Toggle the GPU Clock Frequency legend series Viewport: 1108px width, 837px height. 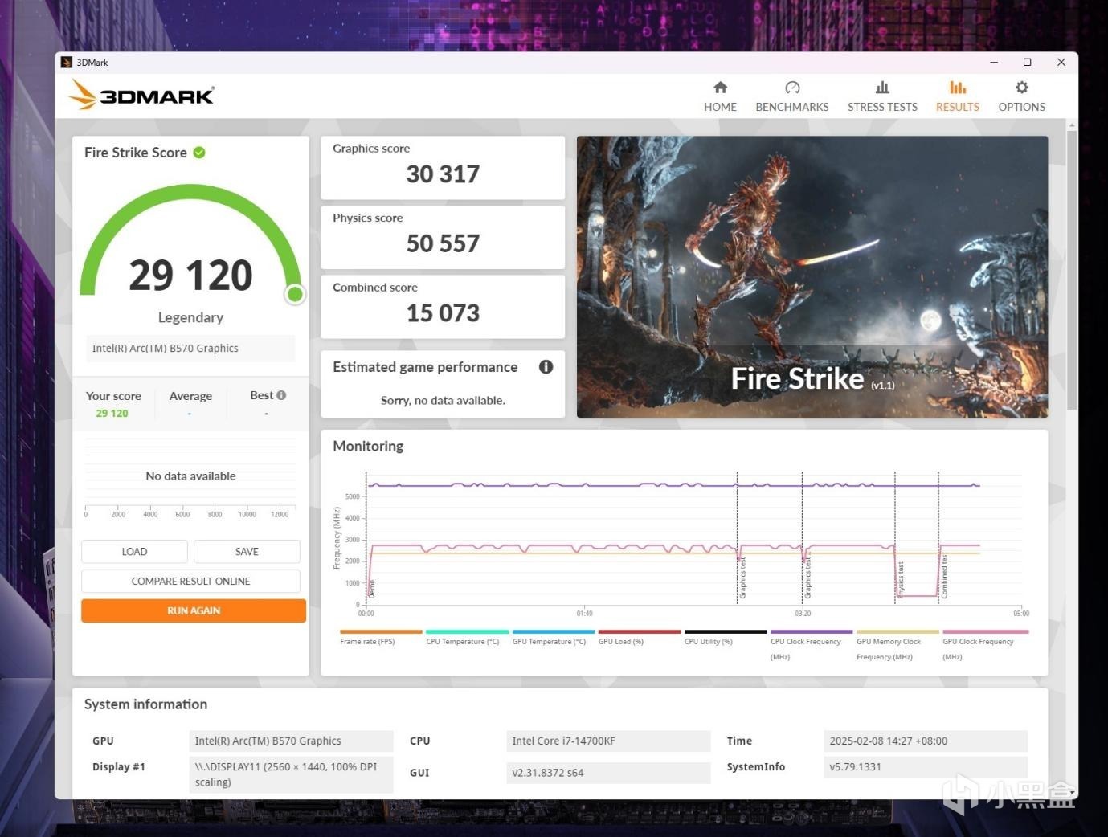coord(985,646)
